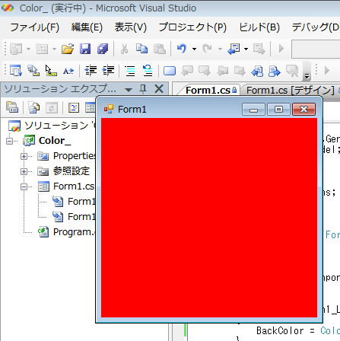Click the Display Parameter Info icon
This screenshot has width=340, height=341.
pos(33,71)
